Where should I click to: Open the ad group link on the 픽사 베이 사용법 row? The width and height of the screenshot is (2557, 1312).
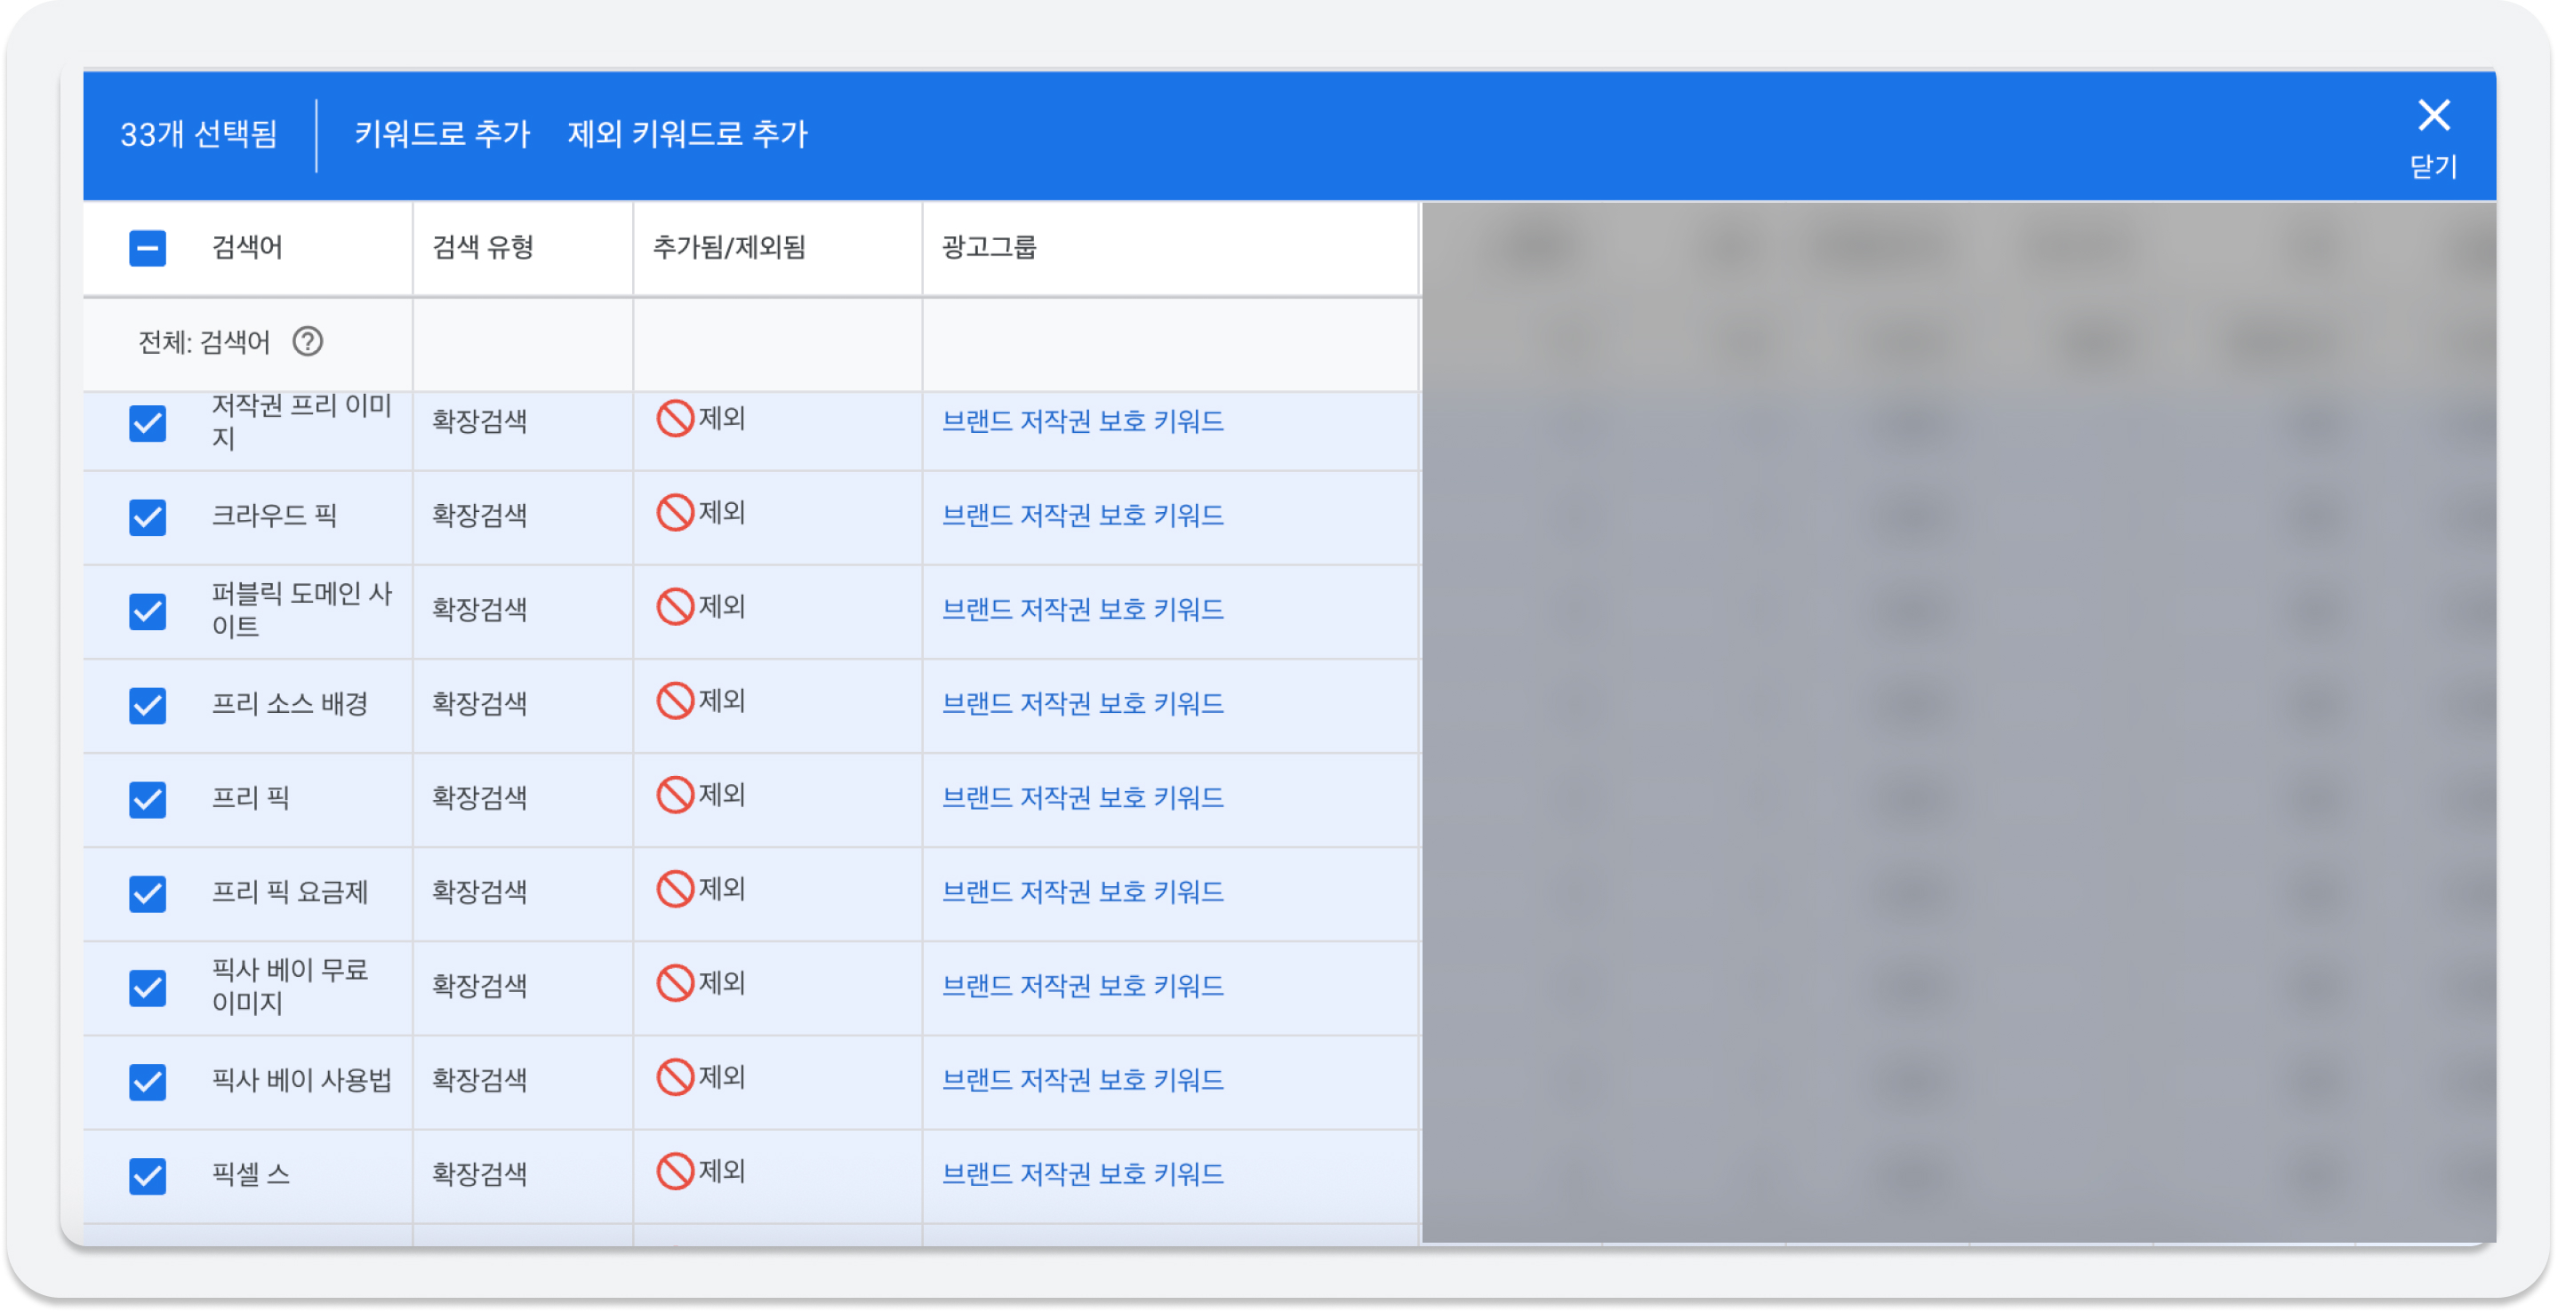point(1084,1080)
